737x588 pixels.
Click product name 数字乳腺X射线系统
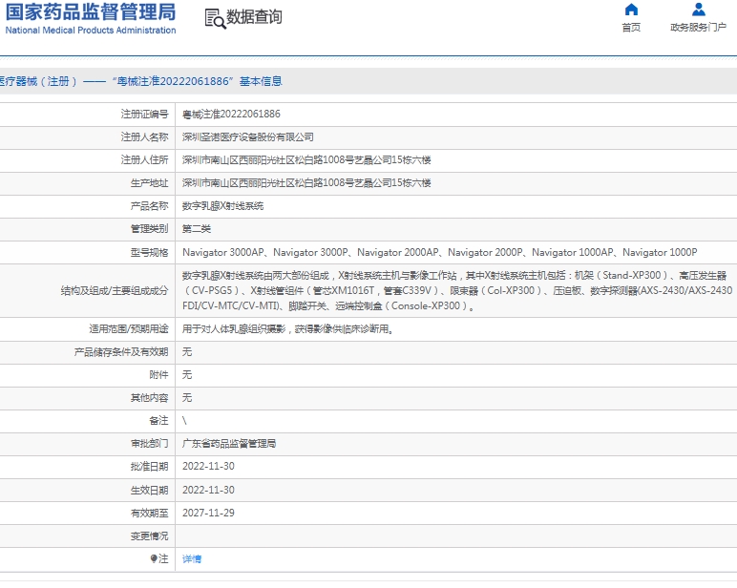(222, 206)
